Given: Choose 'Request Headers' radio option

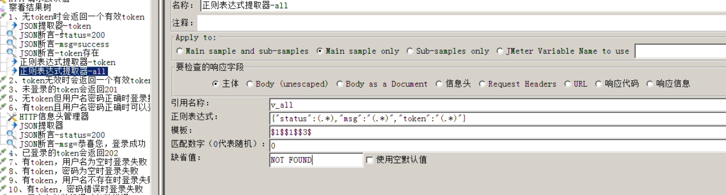Looking at the screenshot, I should (x=482, y=84).
